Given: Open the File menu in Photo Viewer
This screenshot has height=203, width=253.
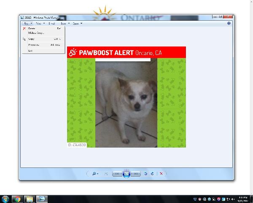Looking at the screenshot, I should (x=28, y=24).
